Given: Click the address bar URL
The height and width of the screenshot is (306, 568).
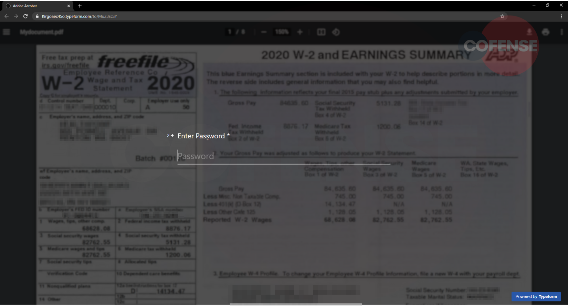Looking at the screenshot, I should tap(80, 16).
